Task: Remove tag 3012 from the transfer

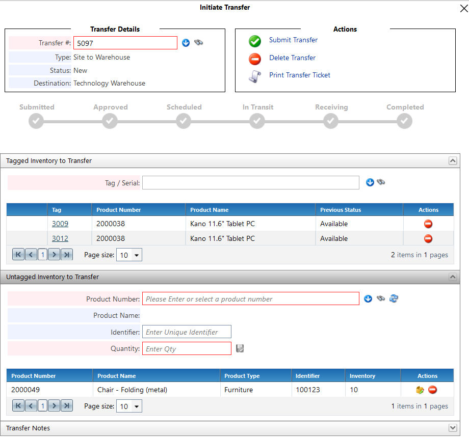Action: coord(428,238)
